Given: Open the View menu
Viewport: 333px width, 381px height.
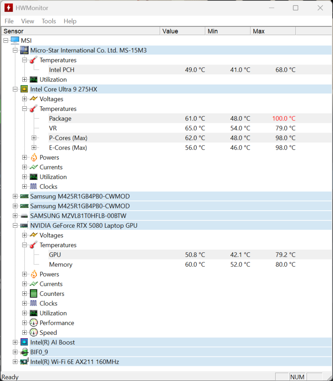Looking at the screenshot, I should point(28,21).
